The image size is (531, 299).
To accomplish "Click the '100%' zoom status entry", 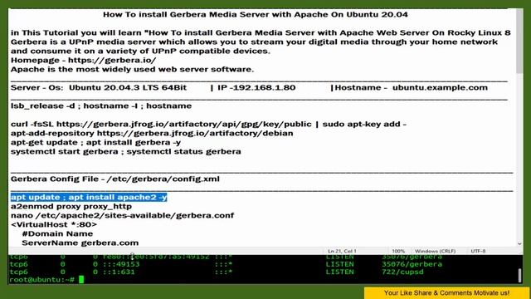I will [x=398, y=251].
